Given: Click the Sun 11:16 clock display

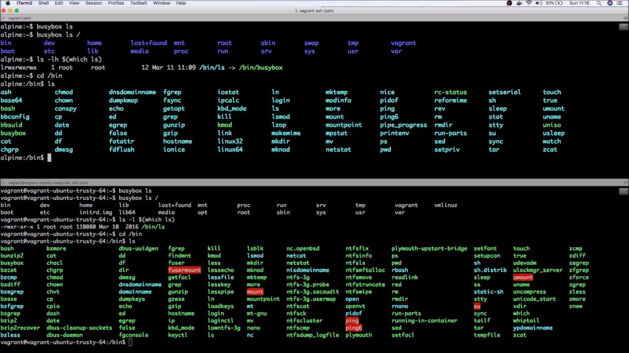Looking at the screenshot, I should [x=579, y=3].
